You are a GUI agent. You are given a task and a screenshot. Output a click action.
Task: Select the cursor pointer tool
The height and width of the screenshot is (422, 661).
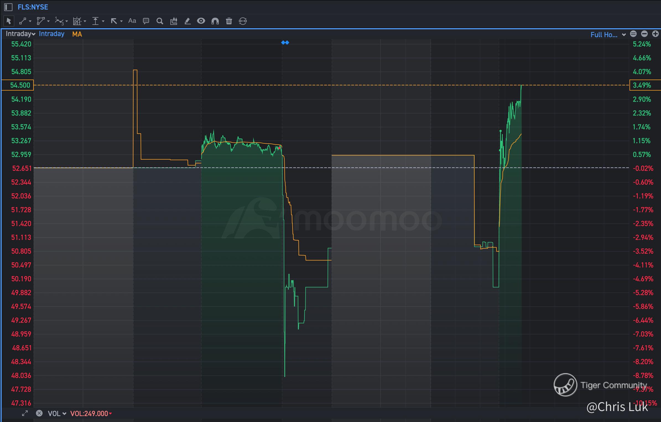9,21
